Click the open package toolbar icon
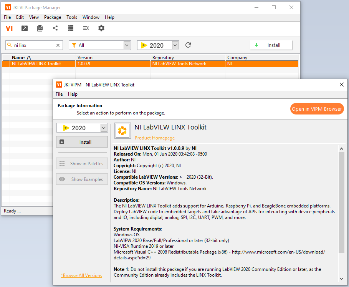This screenshot has height=287, width=349. 25,28
